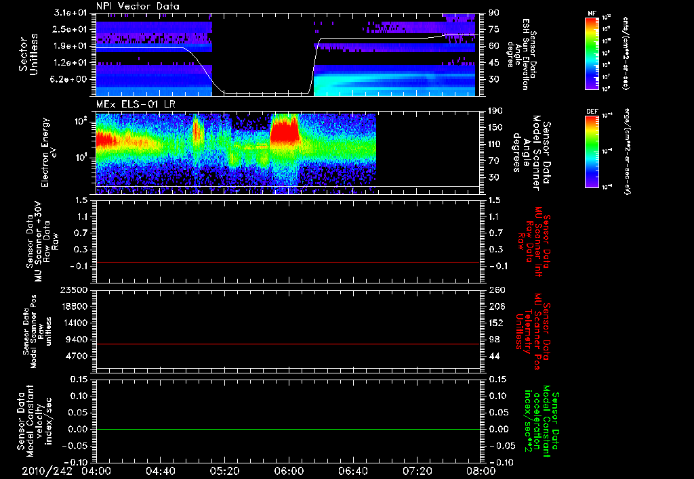Click the 05:20 time tick label
This screenshot has height=479, width=694.
(224, 471)
